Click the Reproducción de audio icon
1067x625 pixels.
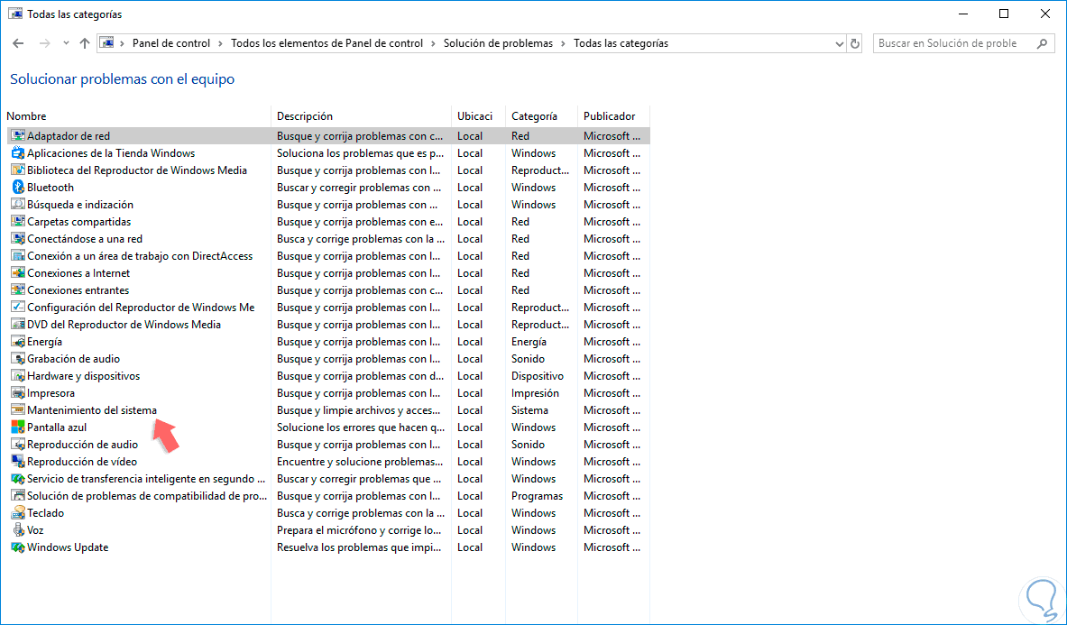(18, 444)
